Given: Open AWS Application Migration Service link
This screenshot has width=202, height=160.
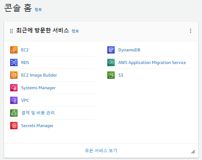Looking at the screenshot, I should (152, 62).
